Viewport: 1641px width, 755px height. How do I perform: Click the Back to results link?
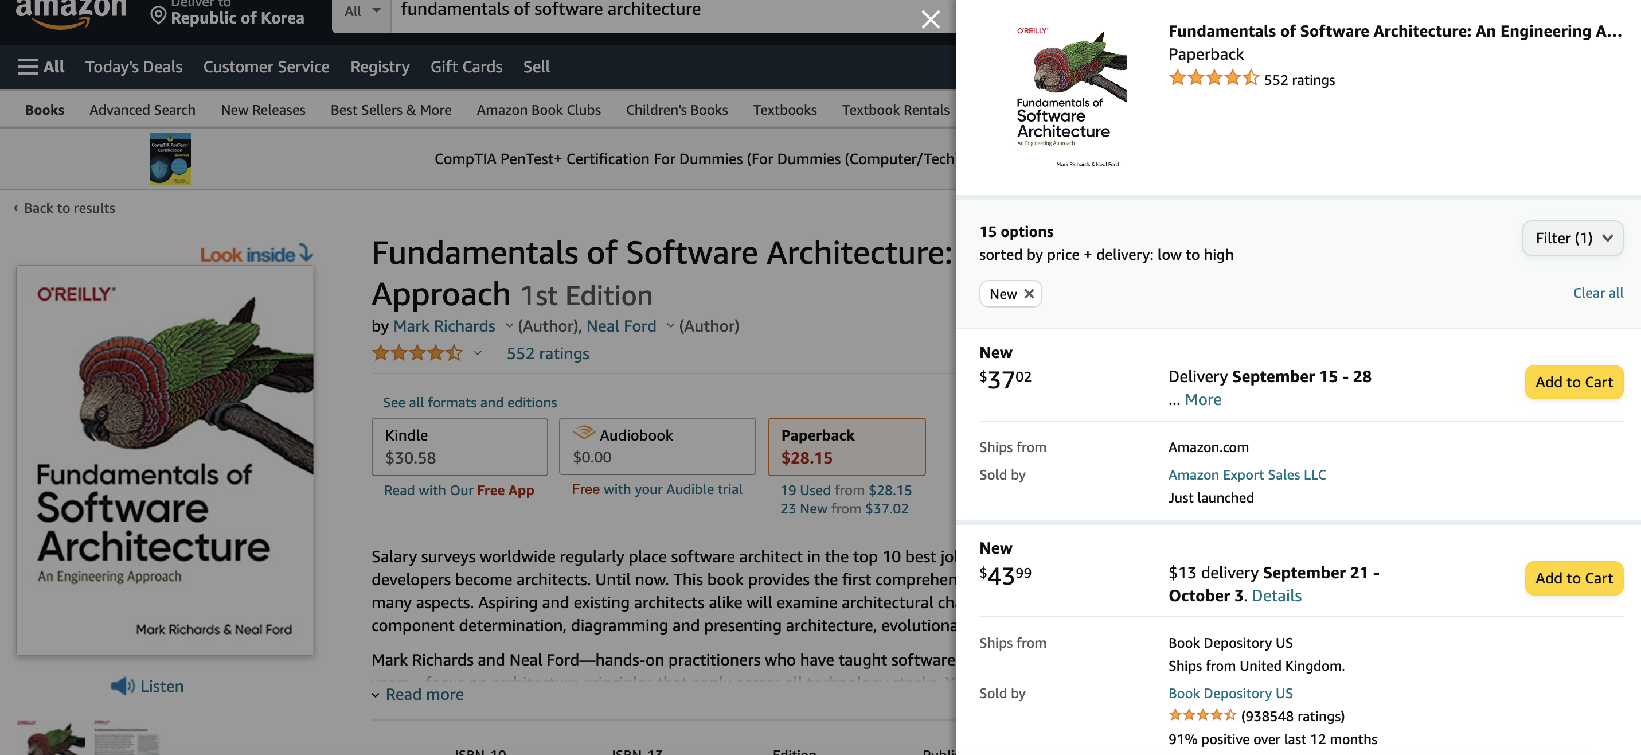[x=69, y=208]
